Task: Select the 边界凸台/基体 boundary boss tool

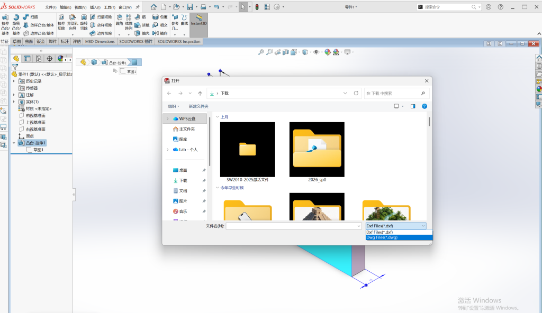Action: point(38,33)
